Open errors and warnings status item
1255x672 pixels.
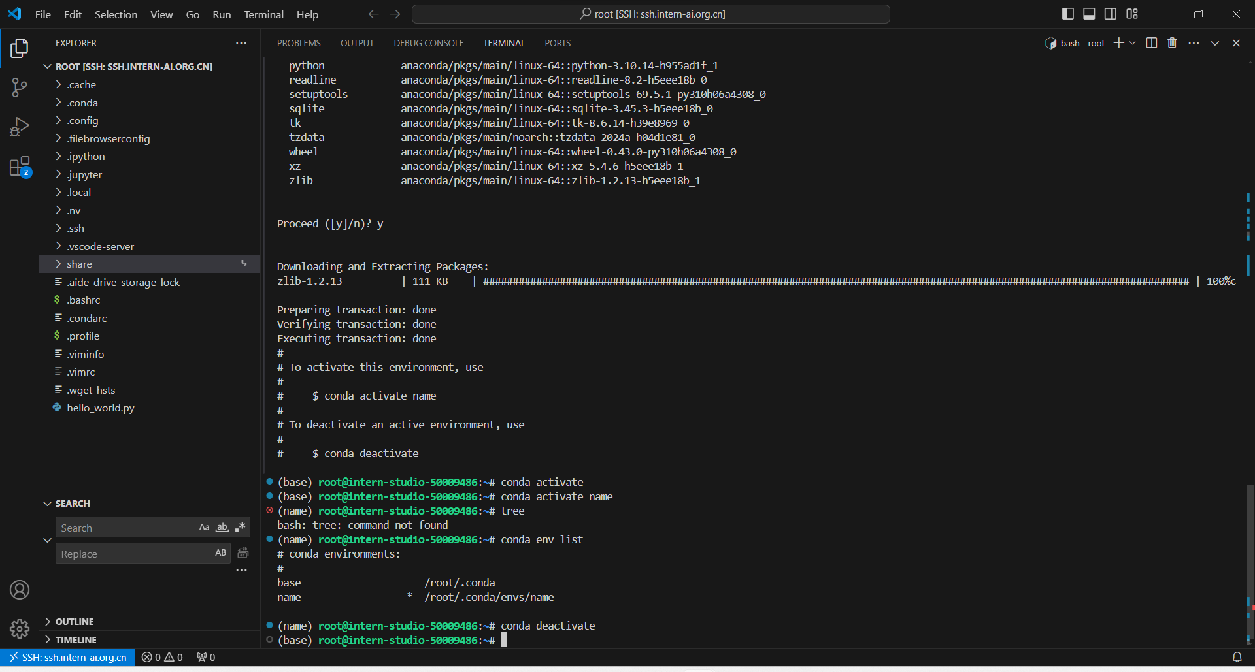point(162,657)
